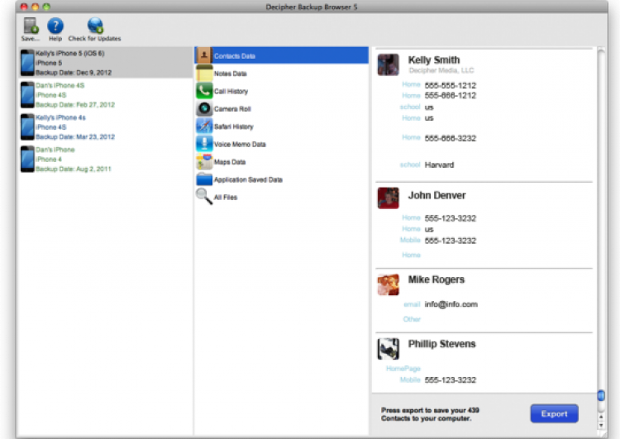Image resolution: width=620 pixels, height=439 pixels.
Task: Open Camera Roll category
Action: (282, 109)
